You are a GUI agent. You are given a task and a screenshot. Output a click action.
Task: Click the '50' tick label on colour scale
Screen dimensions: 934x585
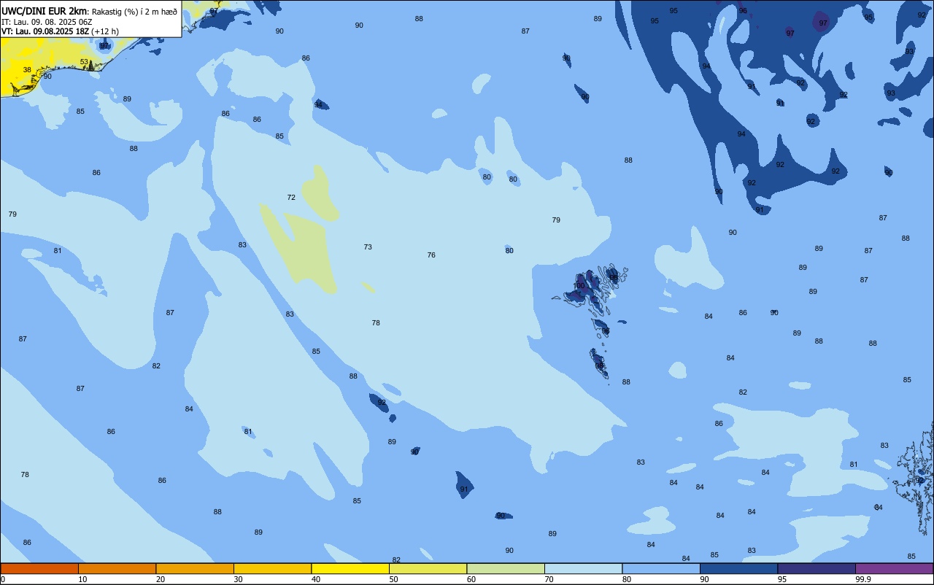(393, 579)
